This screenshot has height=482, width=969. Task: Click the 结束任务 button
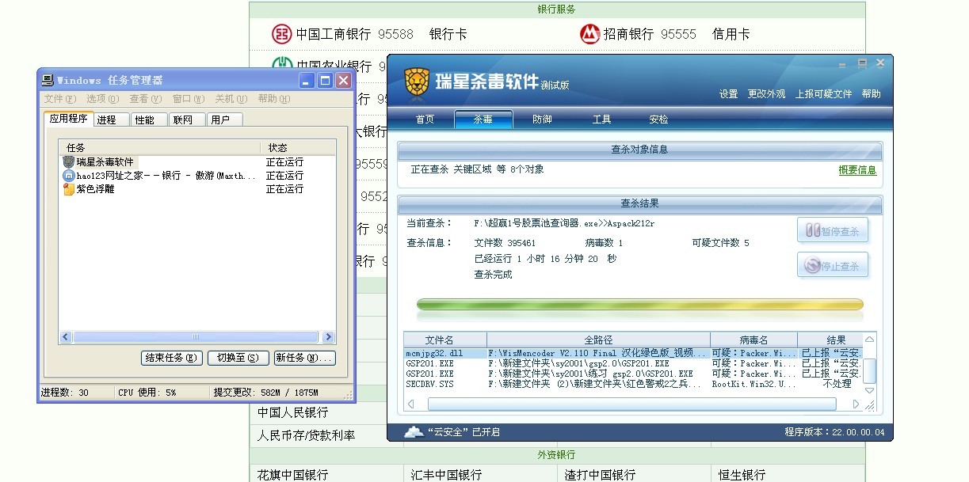click(172, 358)
